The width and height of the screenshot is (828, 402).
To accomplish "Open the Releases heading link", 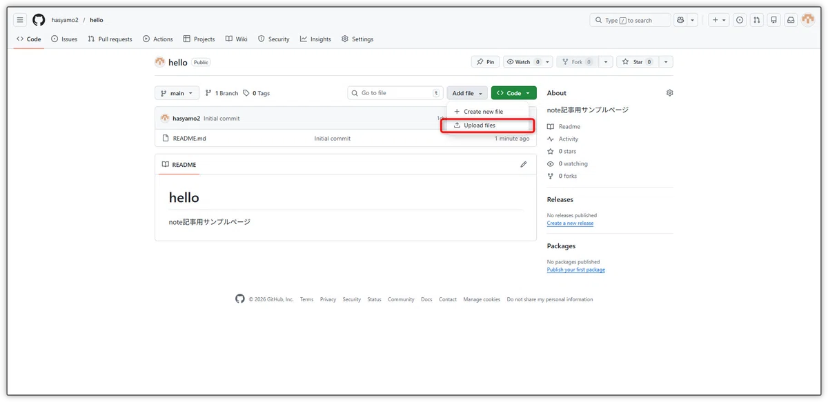I will (560, 200).
